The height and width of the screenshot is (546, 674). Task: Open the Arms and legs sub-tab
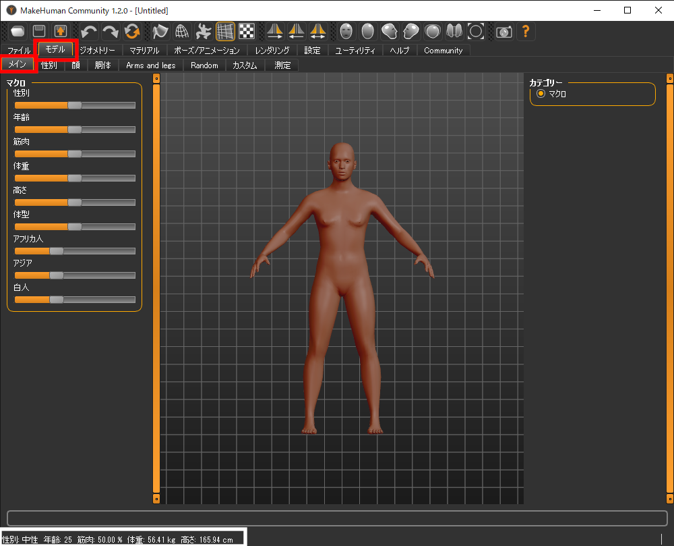pos(150,65)
